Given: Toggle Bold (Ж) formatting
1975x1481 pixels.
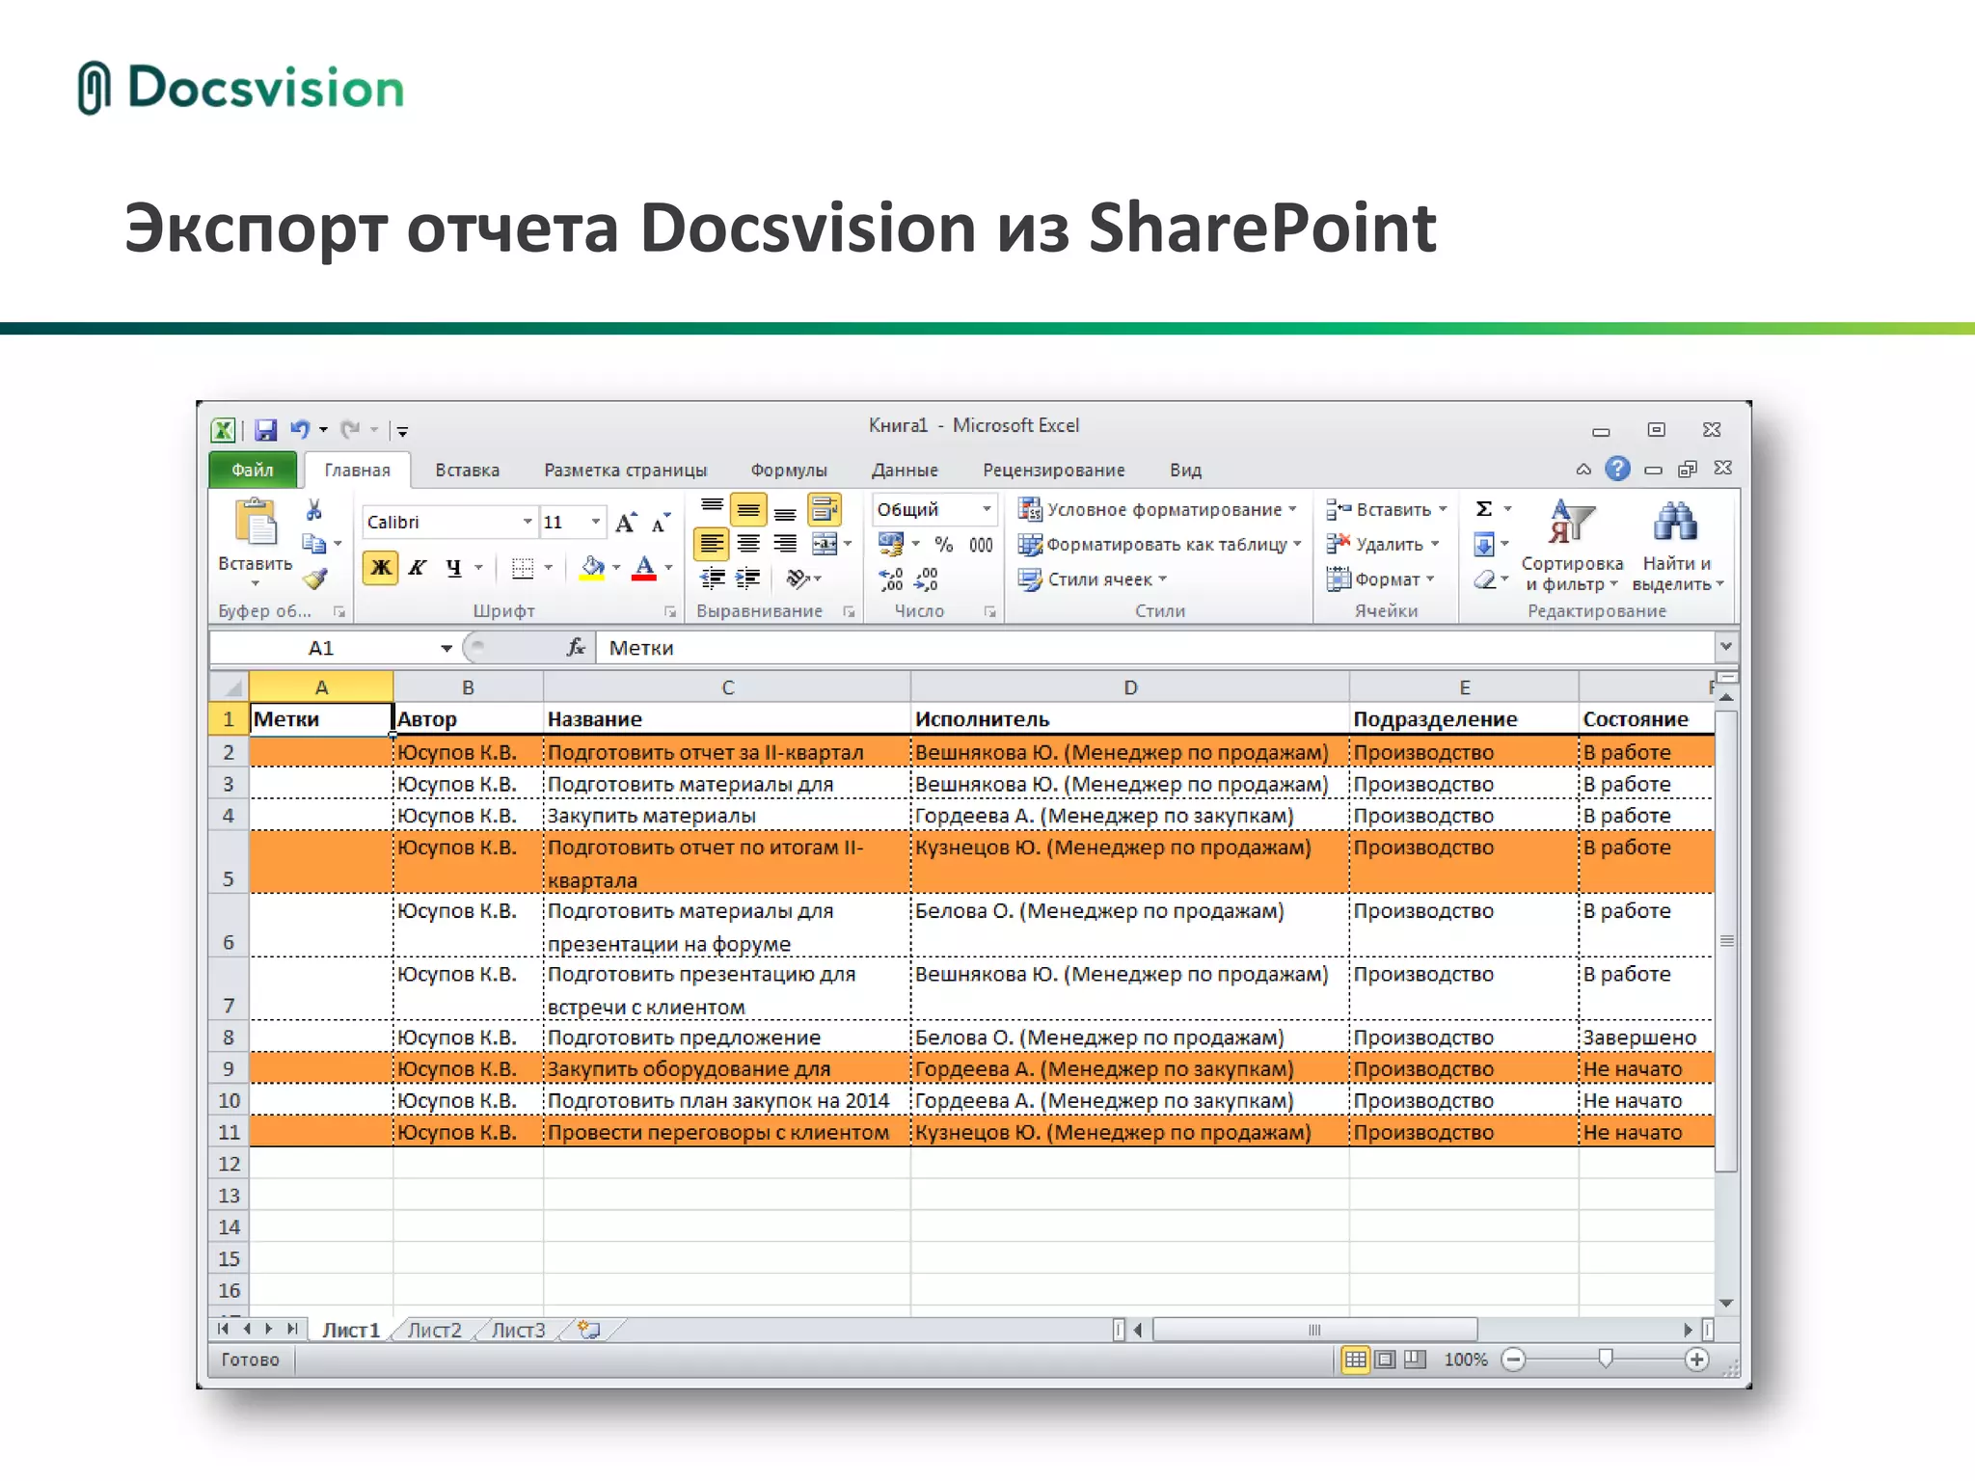Looking at the screenshot, I should (381, 568).
